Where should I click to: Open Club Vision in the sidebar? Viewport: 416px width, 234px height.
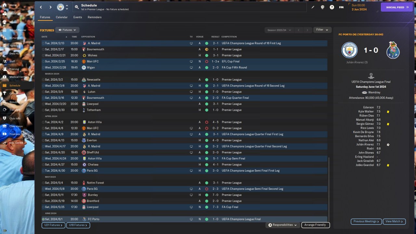(x=16, y=126)
